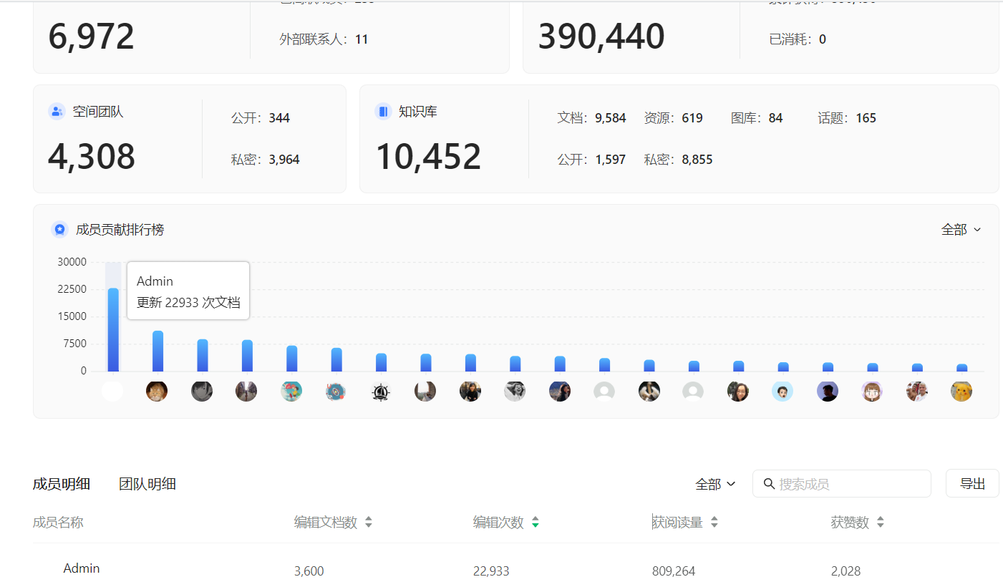This screenshot has height=587, width=1003.
Task: Open the 全部 filter dropdown beside search box
Action: click(x=715, y=485)
